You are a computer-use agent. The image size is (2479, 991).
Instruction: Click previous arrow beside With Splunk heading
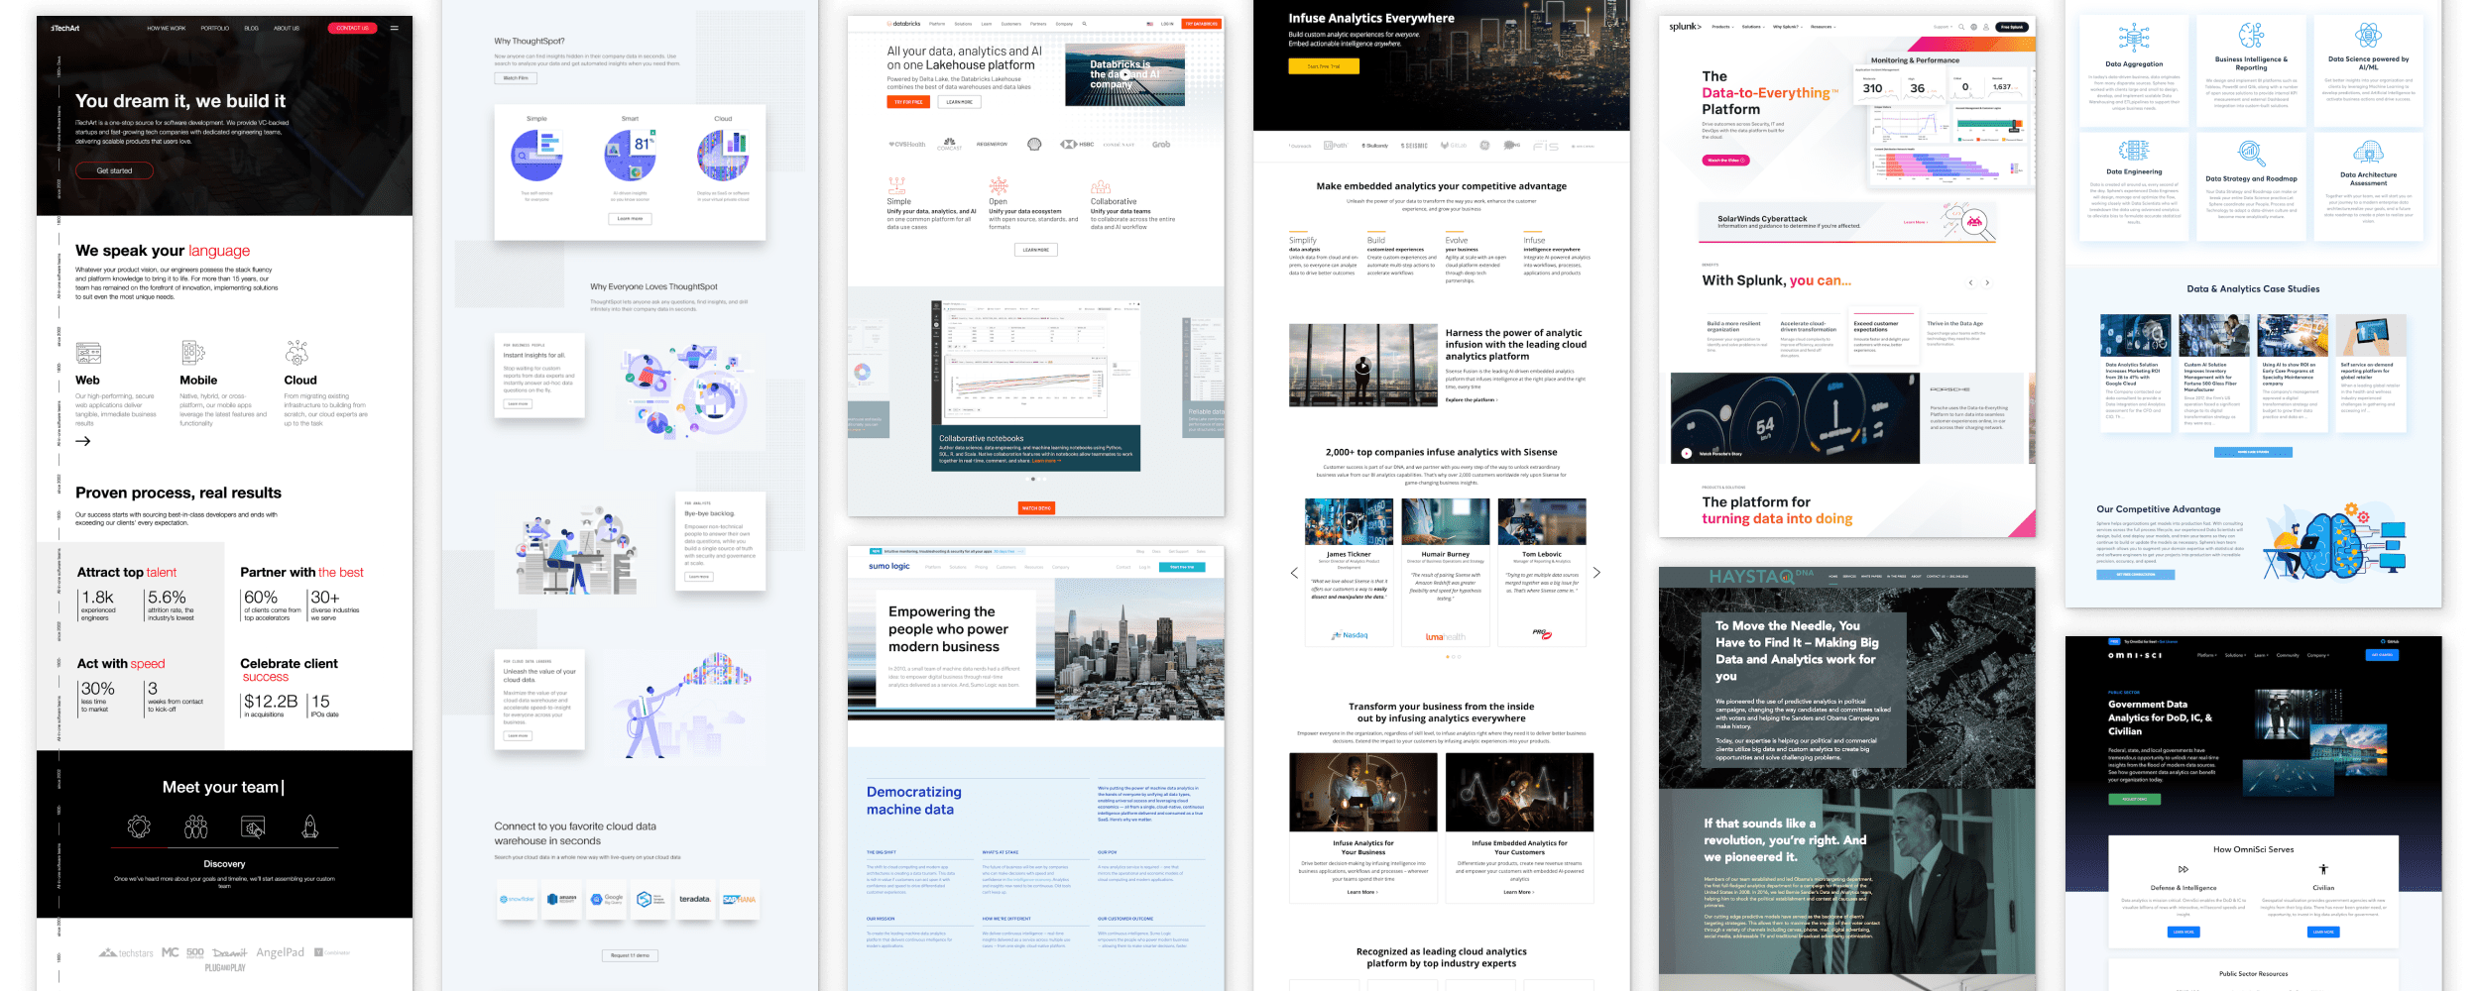tap(1971, 282)
